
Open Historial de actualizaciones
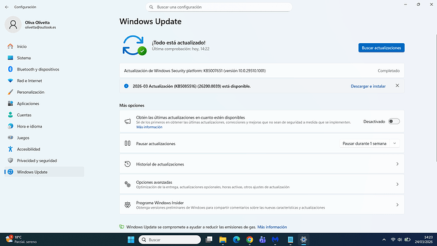pyautogui.click(x=262, y=164)
